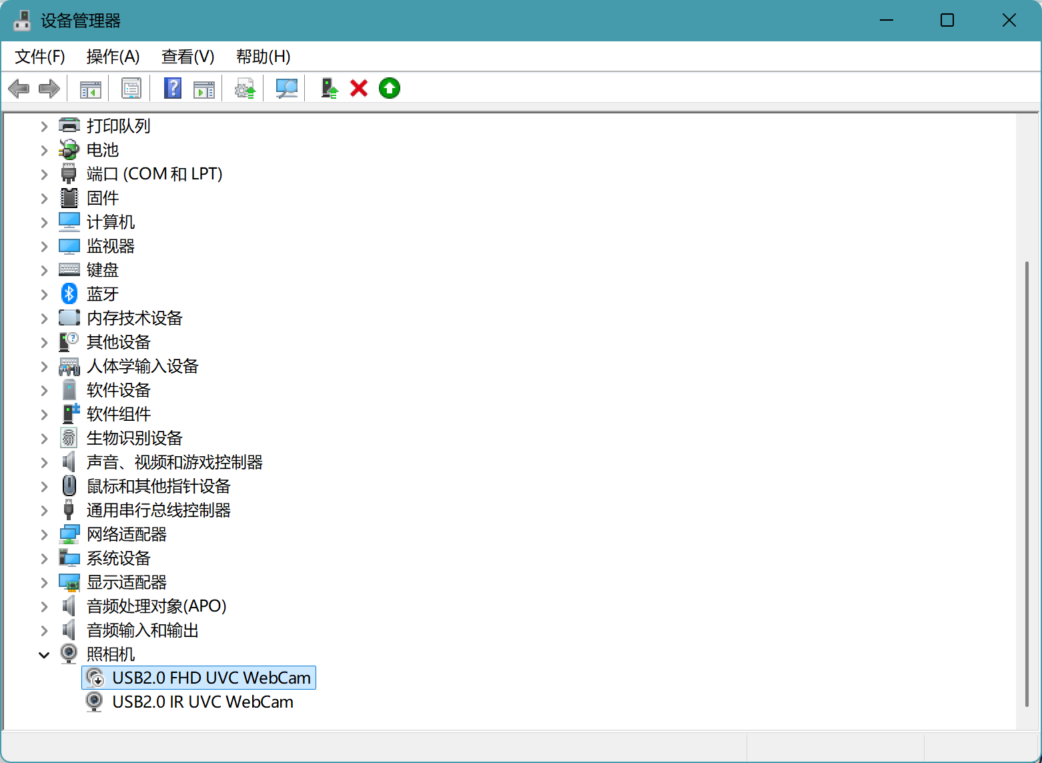Click the update device driver icon
This screenshot has width=1042, height=763.
[245, 88]
